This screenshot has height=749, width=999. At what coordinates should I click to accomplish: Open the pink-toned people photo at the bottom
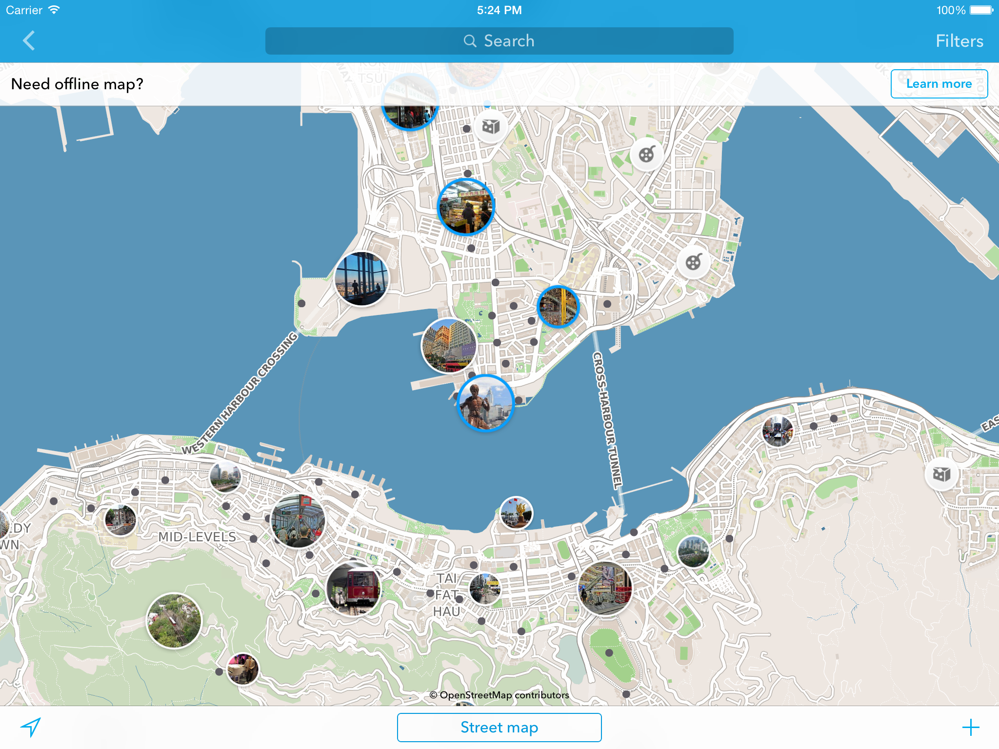(x=243, y=669)
